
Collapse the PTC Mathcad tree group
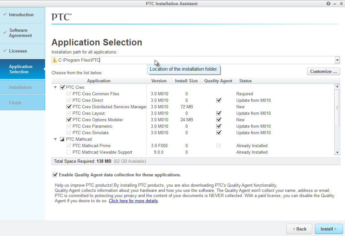click(x=55, y=139)
